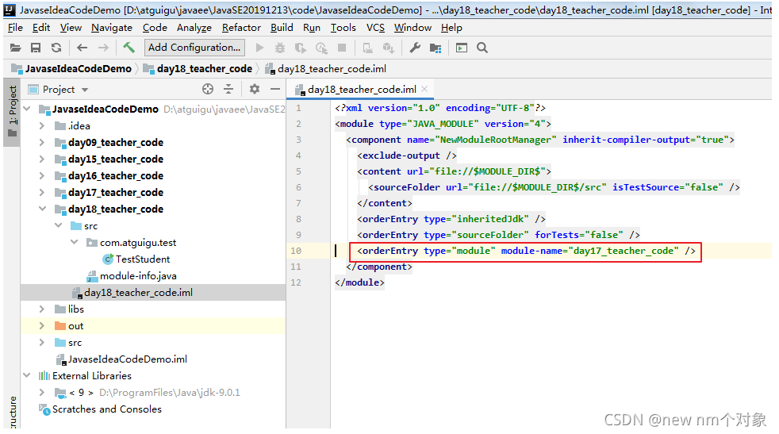Collapse External Libraries node
Viewport: 779px width, 434px height.
click(x=27, y=375)
